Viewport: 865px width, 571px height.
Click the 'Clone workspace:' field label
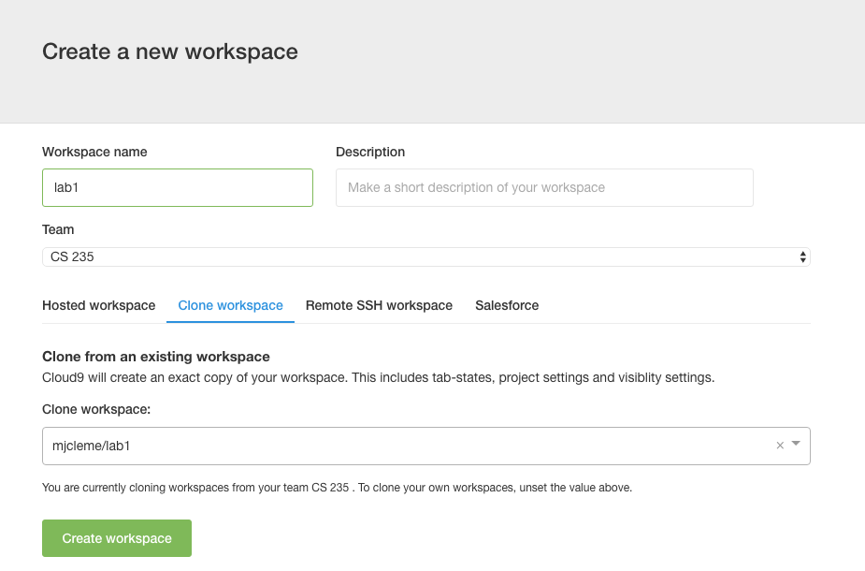tap(96, 409)
